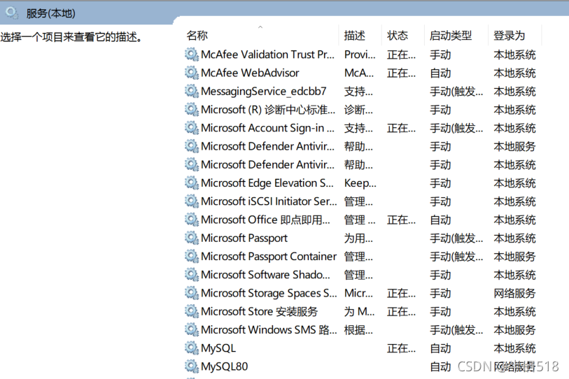
Task: Click 为 M... description of Microsoft Store row
Action: (359, 312)
